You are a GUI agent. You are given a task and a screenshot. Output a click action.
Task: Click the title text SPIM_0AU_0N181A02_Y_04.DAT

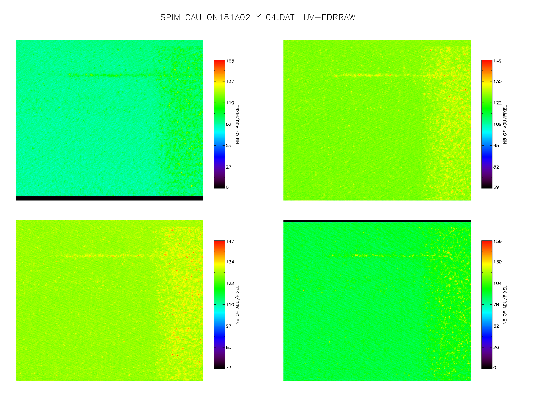[x=227, y=17]
